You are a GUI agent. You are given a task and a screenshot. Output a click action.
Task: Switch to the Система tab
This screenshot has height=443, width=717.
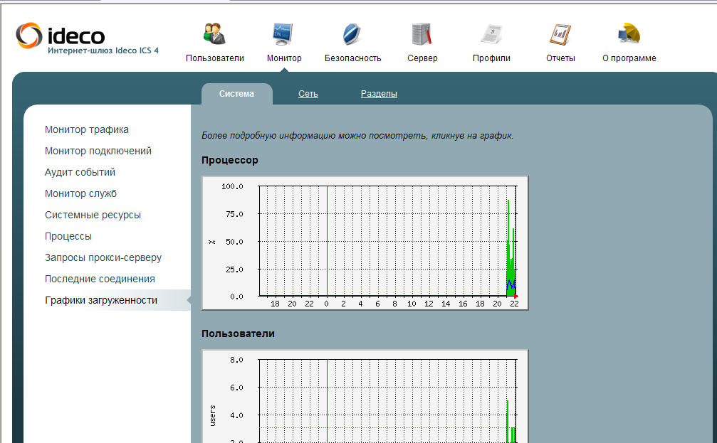237,94
